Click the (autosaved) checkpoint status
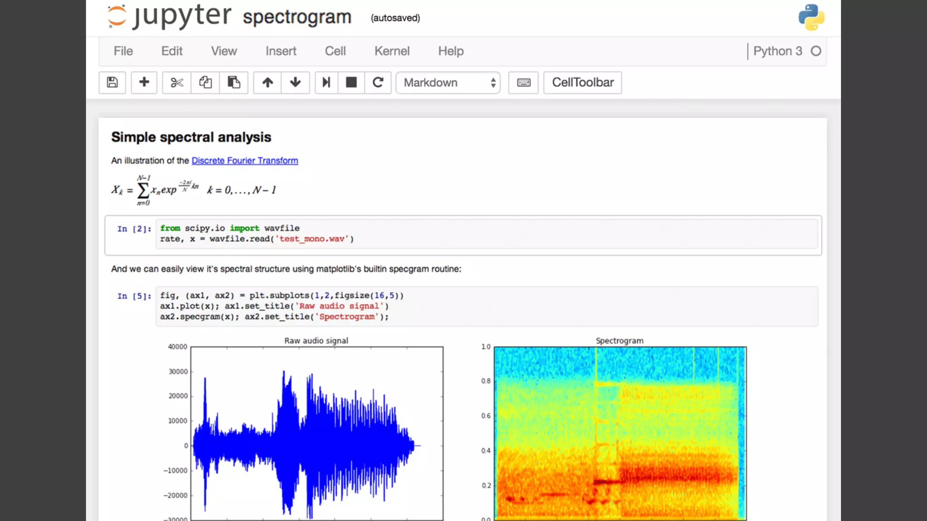 pos(395,18)
